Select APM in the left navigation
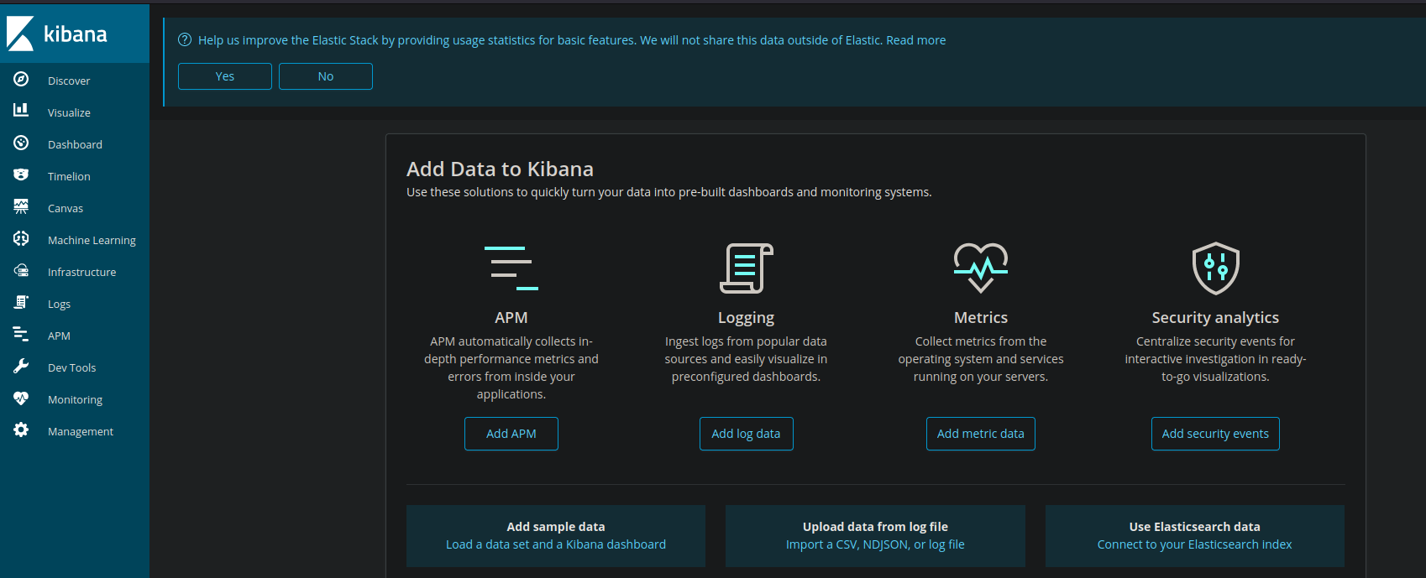The image size is (1426, 578). 59,336
